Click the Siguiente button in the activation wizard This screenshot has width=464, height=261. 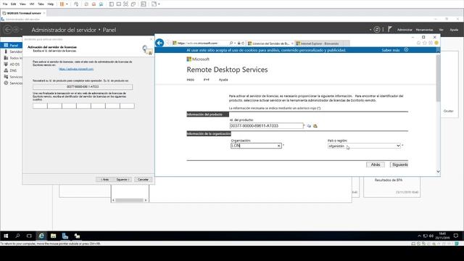pyautogui.click(x=123, y=180)
